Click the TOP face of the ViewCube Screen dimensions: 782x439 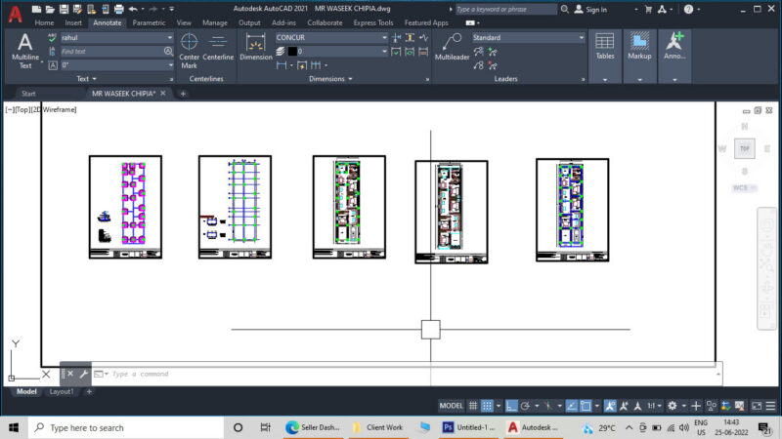pyautogui.click(x=745, y=148)
